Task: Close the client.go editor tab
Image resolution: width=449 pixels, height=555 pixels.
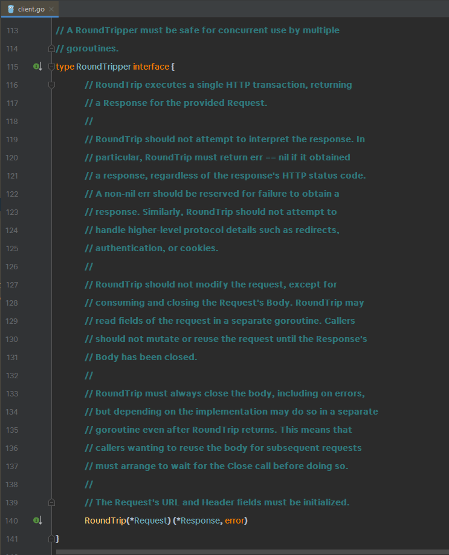Action: pos(51,9)
